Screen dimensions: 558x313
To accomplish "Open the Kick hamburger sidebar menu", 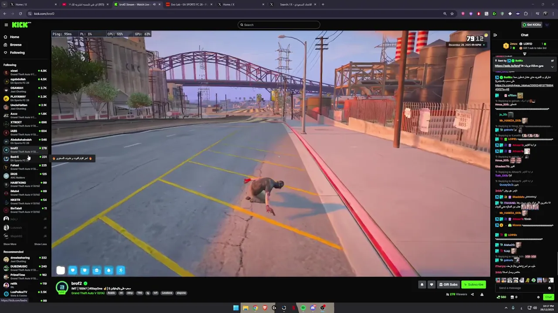I will (6, 25).
